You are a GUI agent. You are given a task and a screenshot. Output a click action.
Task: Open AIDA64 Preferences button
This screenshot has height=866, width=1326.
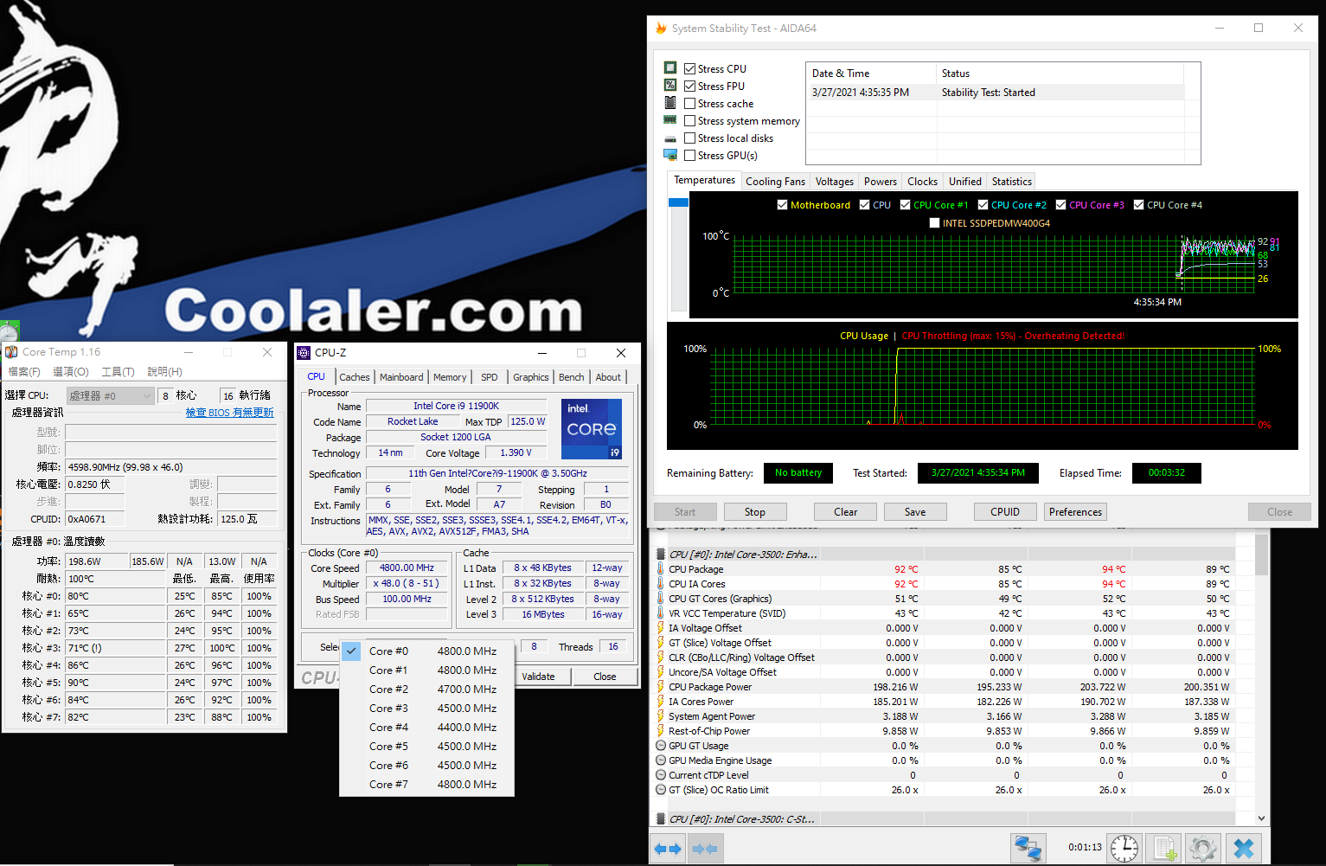pyautogui.click(x=1075, y=512)
